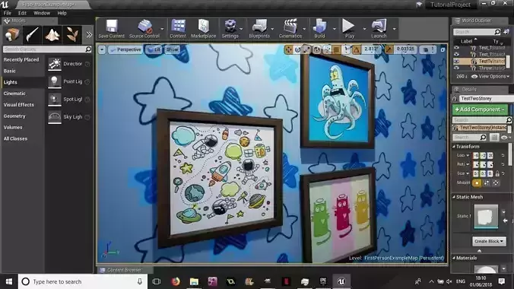Select the translate gizmo icon in viewport
Screen dimensions: 514x289
288,49
